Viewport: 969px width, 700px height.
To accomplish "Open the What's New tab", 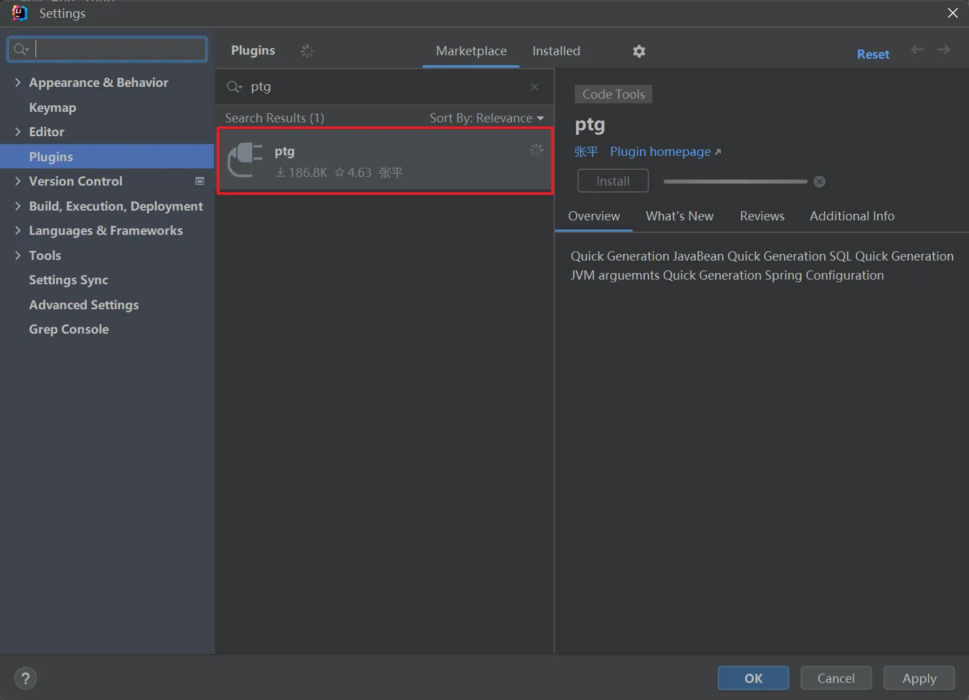I will pos(679,216).
